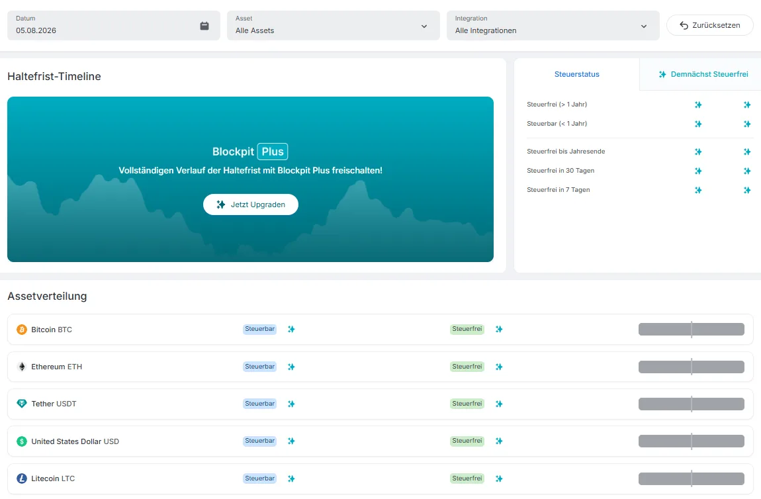761x499 pixels.
Task: Click the 'Steuerfrei in 30 Tagen' label
Action: click(x=560, y=170)
